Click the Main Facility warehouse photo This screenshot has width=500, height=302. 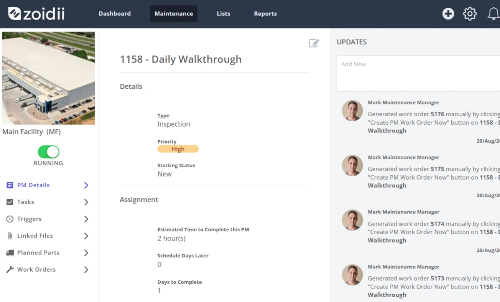49,78
